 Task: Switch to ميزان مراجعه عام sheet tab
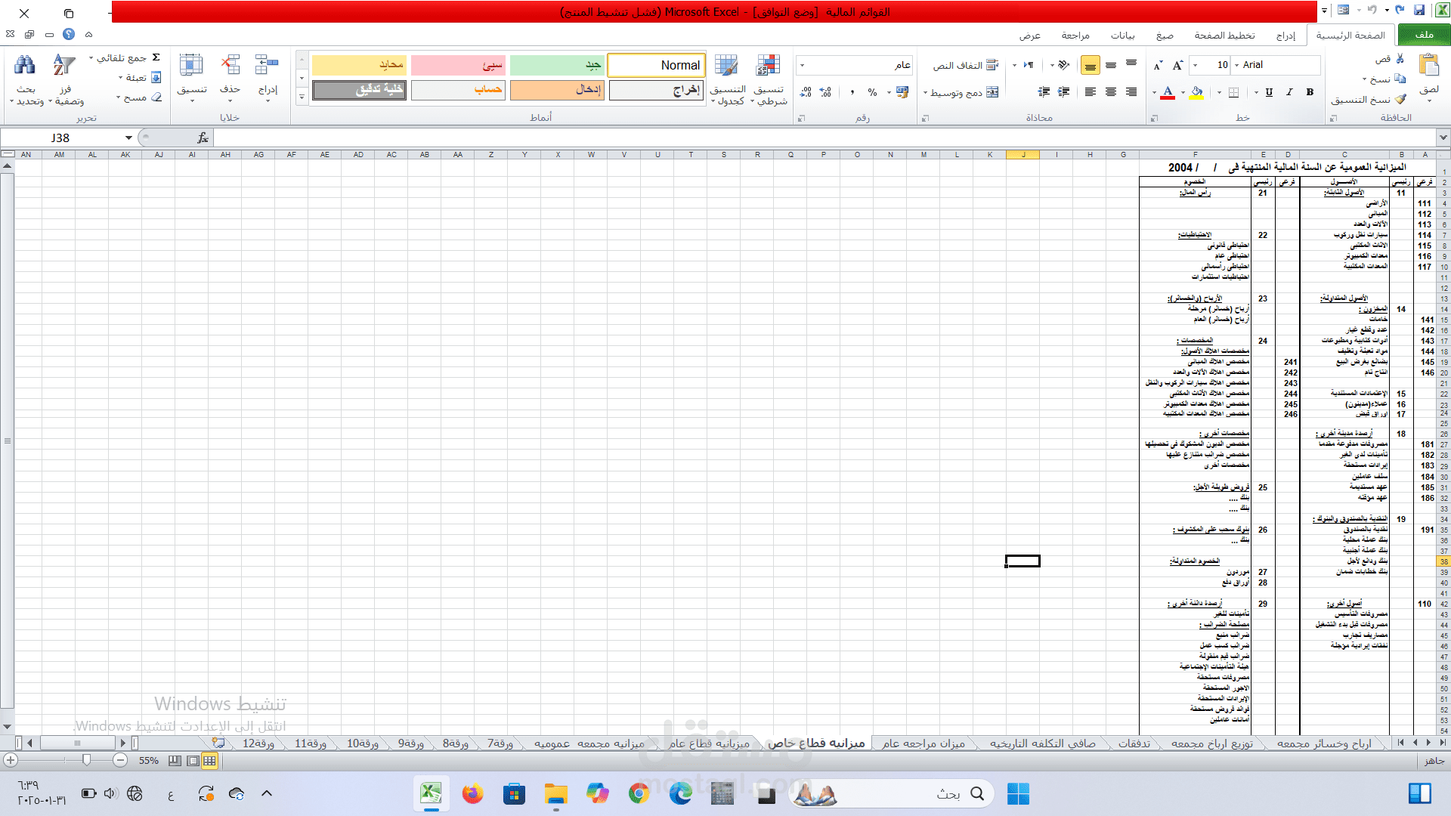(924, 743)
